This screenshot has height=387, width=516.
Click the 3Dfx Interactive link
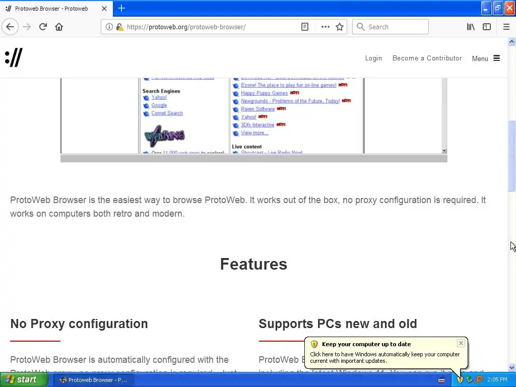257,125
